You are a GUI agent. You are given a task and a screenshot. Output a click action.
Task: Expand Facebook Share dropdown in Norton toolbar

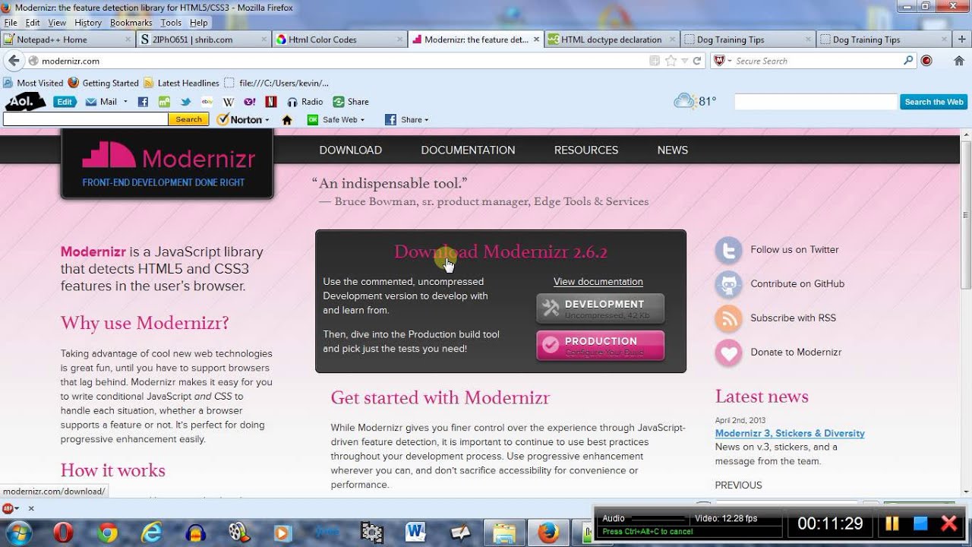tap(427, 120)
